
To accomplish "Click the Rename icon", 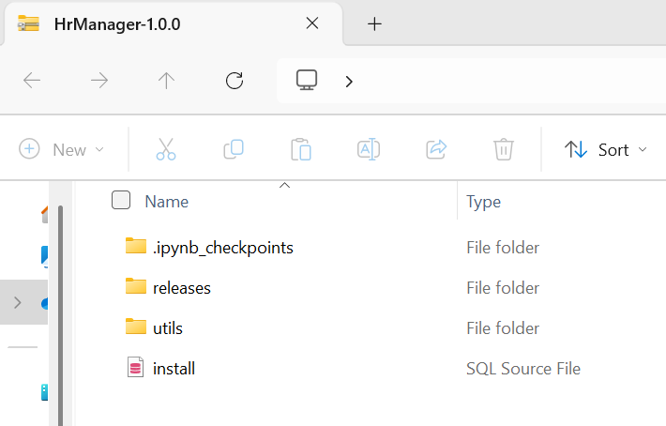I will pyautogui.click(x=369, y=149).
